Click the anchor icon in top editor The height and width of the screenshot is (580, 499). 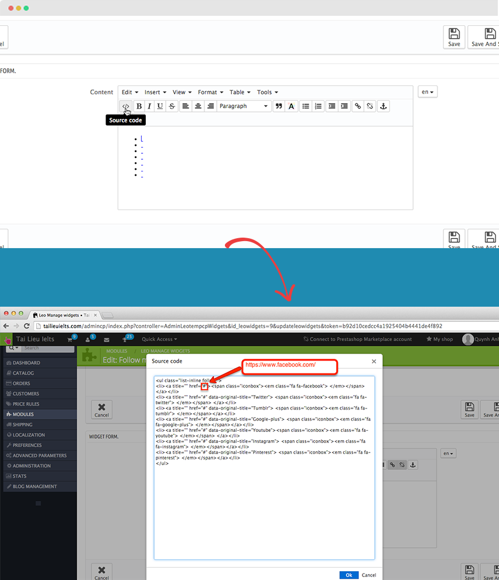tap(384, 107)
